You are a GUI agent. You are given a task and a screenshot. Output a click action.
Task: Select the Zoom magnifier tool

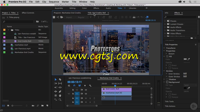(x=60, y=100)
